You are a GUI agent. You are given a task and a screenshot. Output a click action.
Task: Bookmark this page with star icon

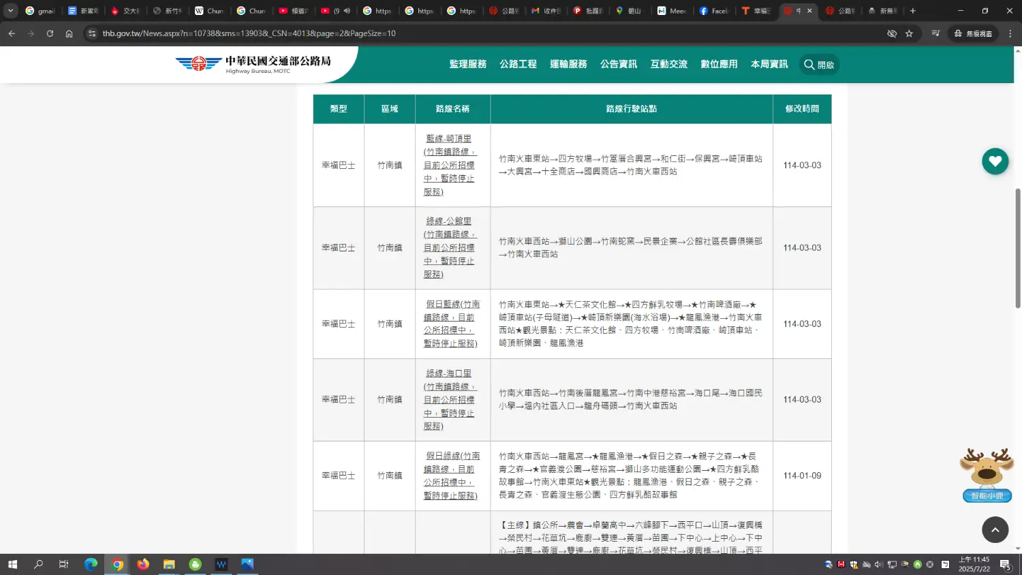coord(909,33)
